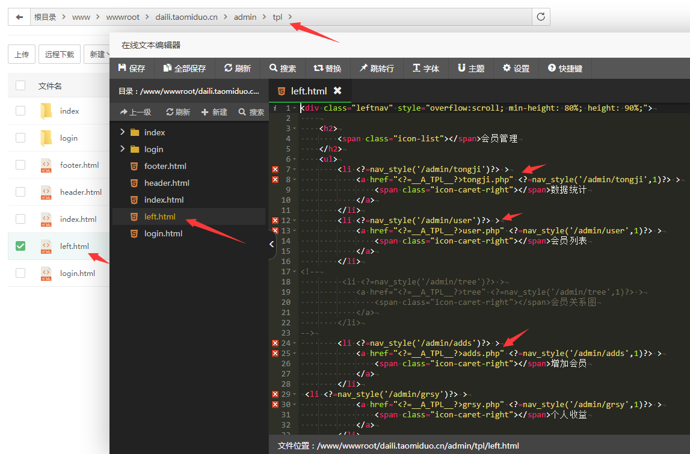Show the 快捷键 shortcuts help
Viewport: 690px width, 454px height.
coord(565,68)
